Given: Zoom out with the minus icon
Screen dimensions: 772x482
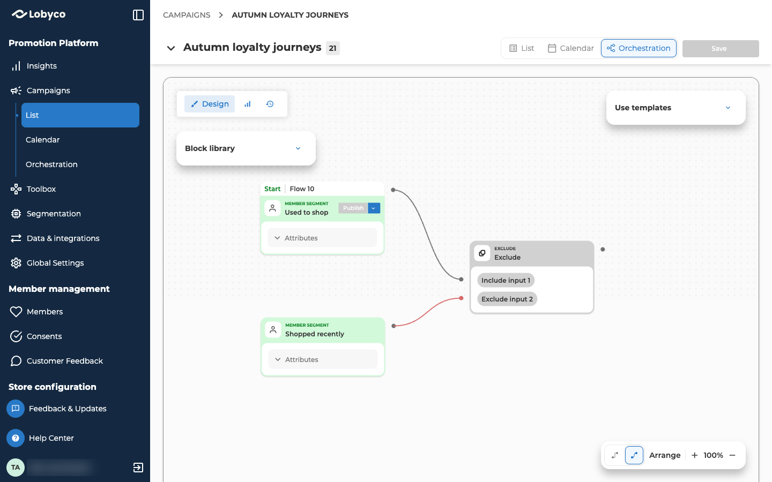Looking at the screenshot, I should 732,455.
